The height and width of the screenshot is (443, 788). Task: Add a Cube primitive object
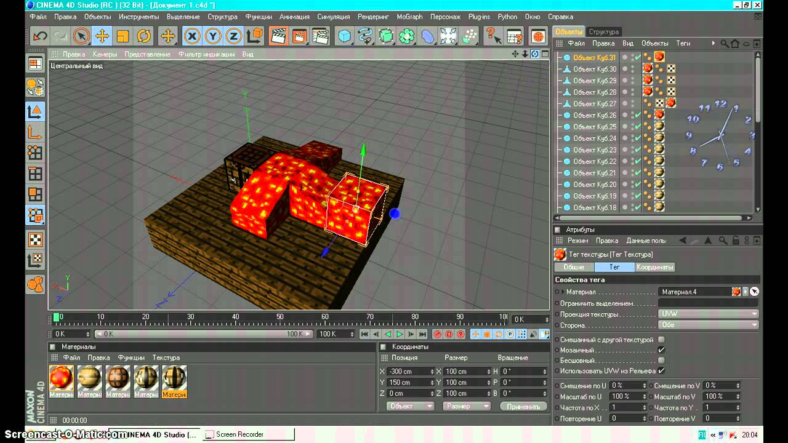344,36
